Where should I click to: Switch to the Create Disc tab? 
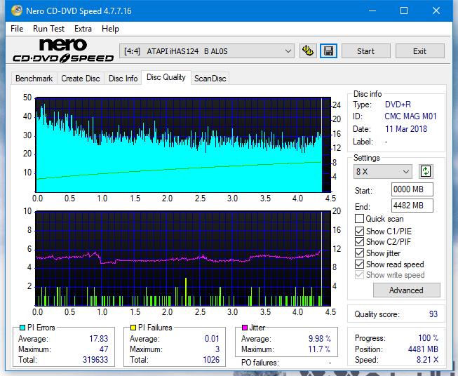[81, 79]
